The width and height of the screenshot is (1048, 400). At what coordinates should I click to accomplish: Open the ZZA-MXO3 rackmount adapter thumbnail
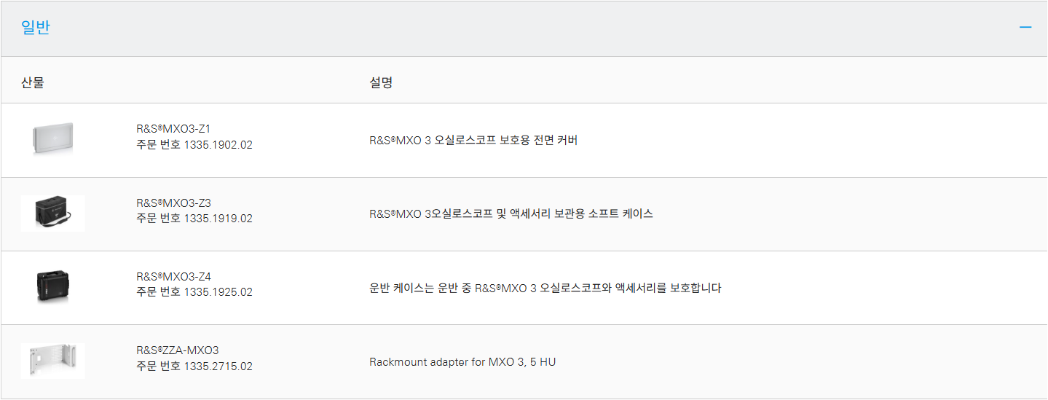[x=53, y=361]
